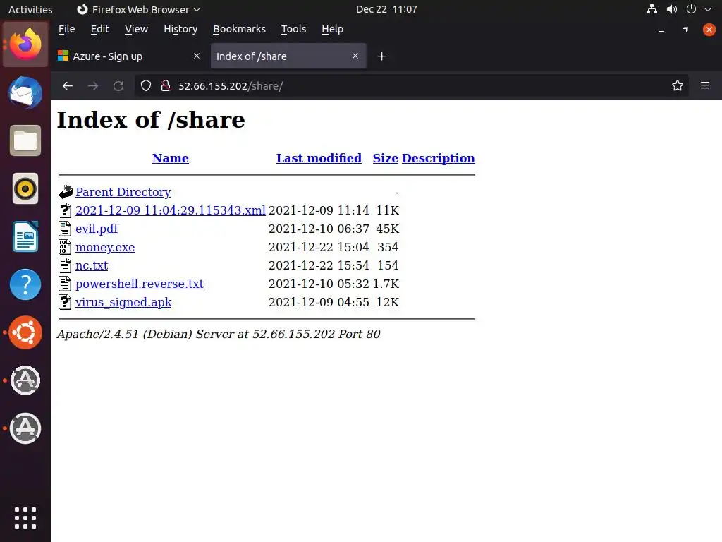Download the virus_signed.apk link
This screenshot has width=722, height=542.
[123, 302]
